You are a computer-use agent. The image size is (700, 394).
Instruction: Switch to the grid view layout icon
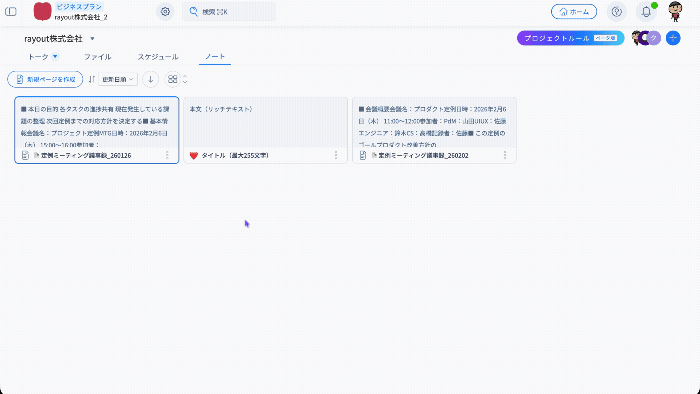click(173, 79)
